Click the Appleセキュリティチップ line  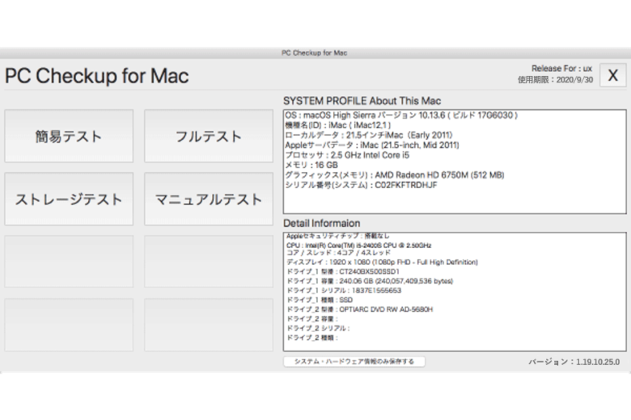click(x=338, y=236)
